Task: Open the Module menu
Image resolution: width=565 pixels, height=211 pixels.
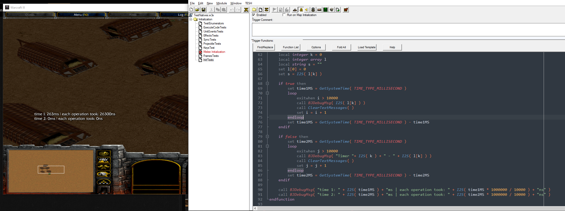Action: click(222, 3)
